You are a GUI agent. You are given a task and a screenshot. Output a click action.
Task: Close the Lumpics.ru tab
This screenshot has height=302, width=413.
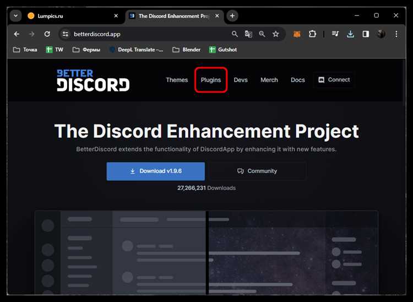coord(116,16)
